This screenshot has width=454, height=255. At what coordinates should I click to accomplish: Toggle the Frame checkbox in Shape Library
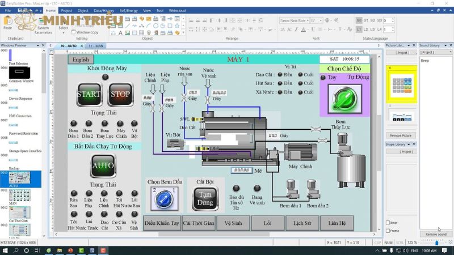click(388, 231)
